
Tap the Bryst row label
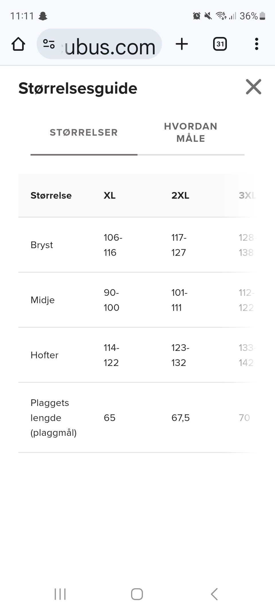point(42,245)
